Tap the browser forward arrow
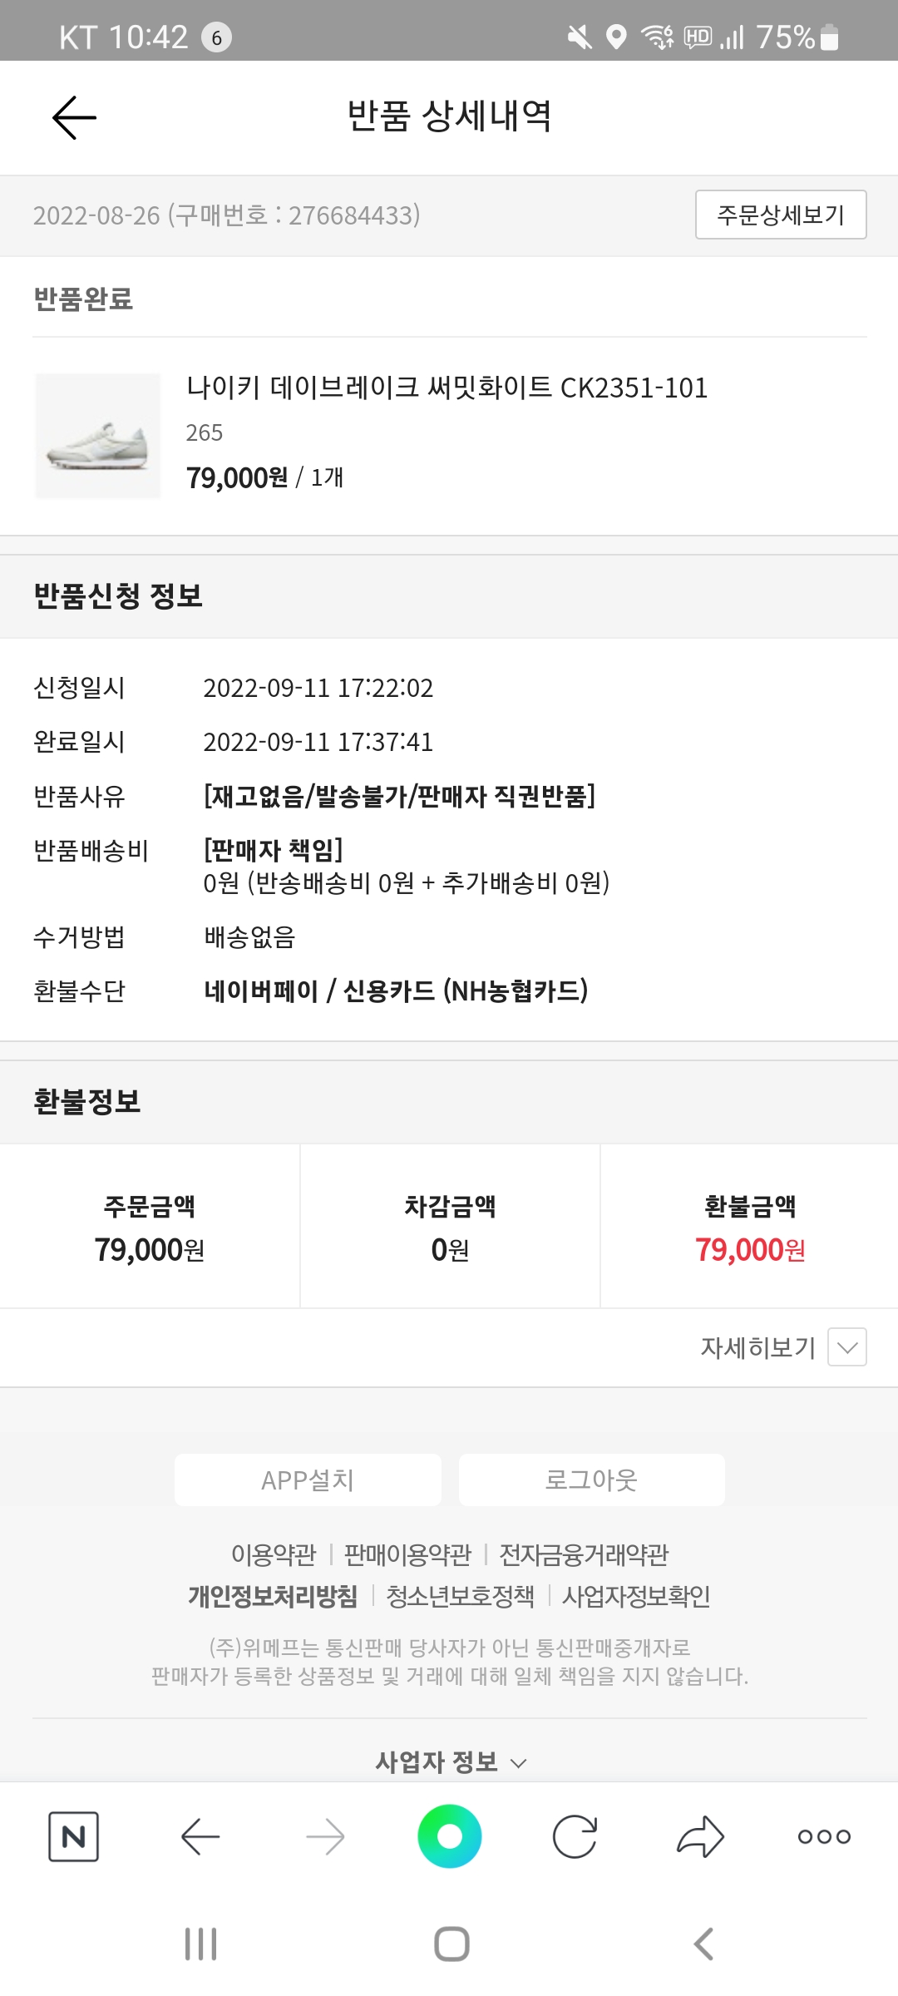 click(325, 1835)
